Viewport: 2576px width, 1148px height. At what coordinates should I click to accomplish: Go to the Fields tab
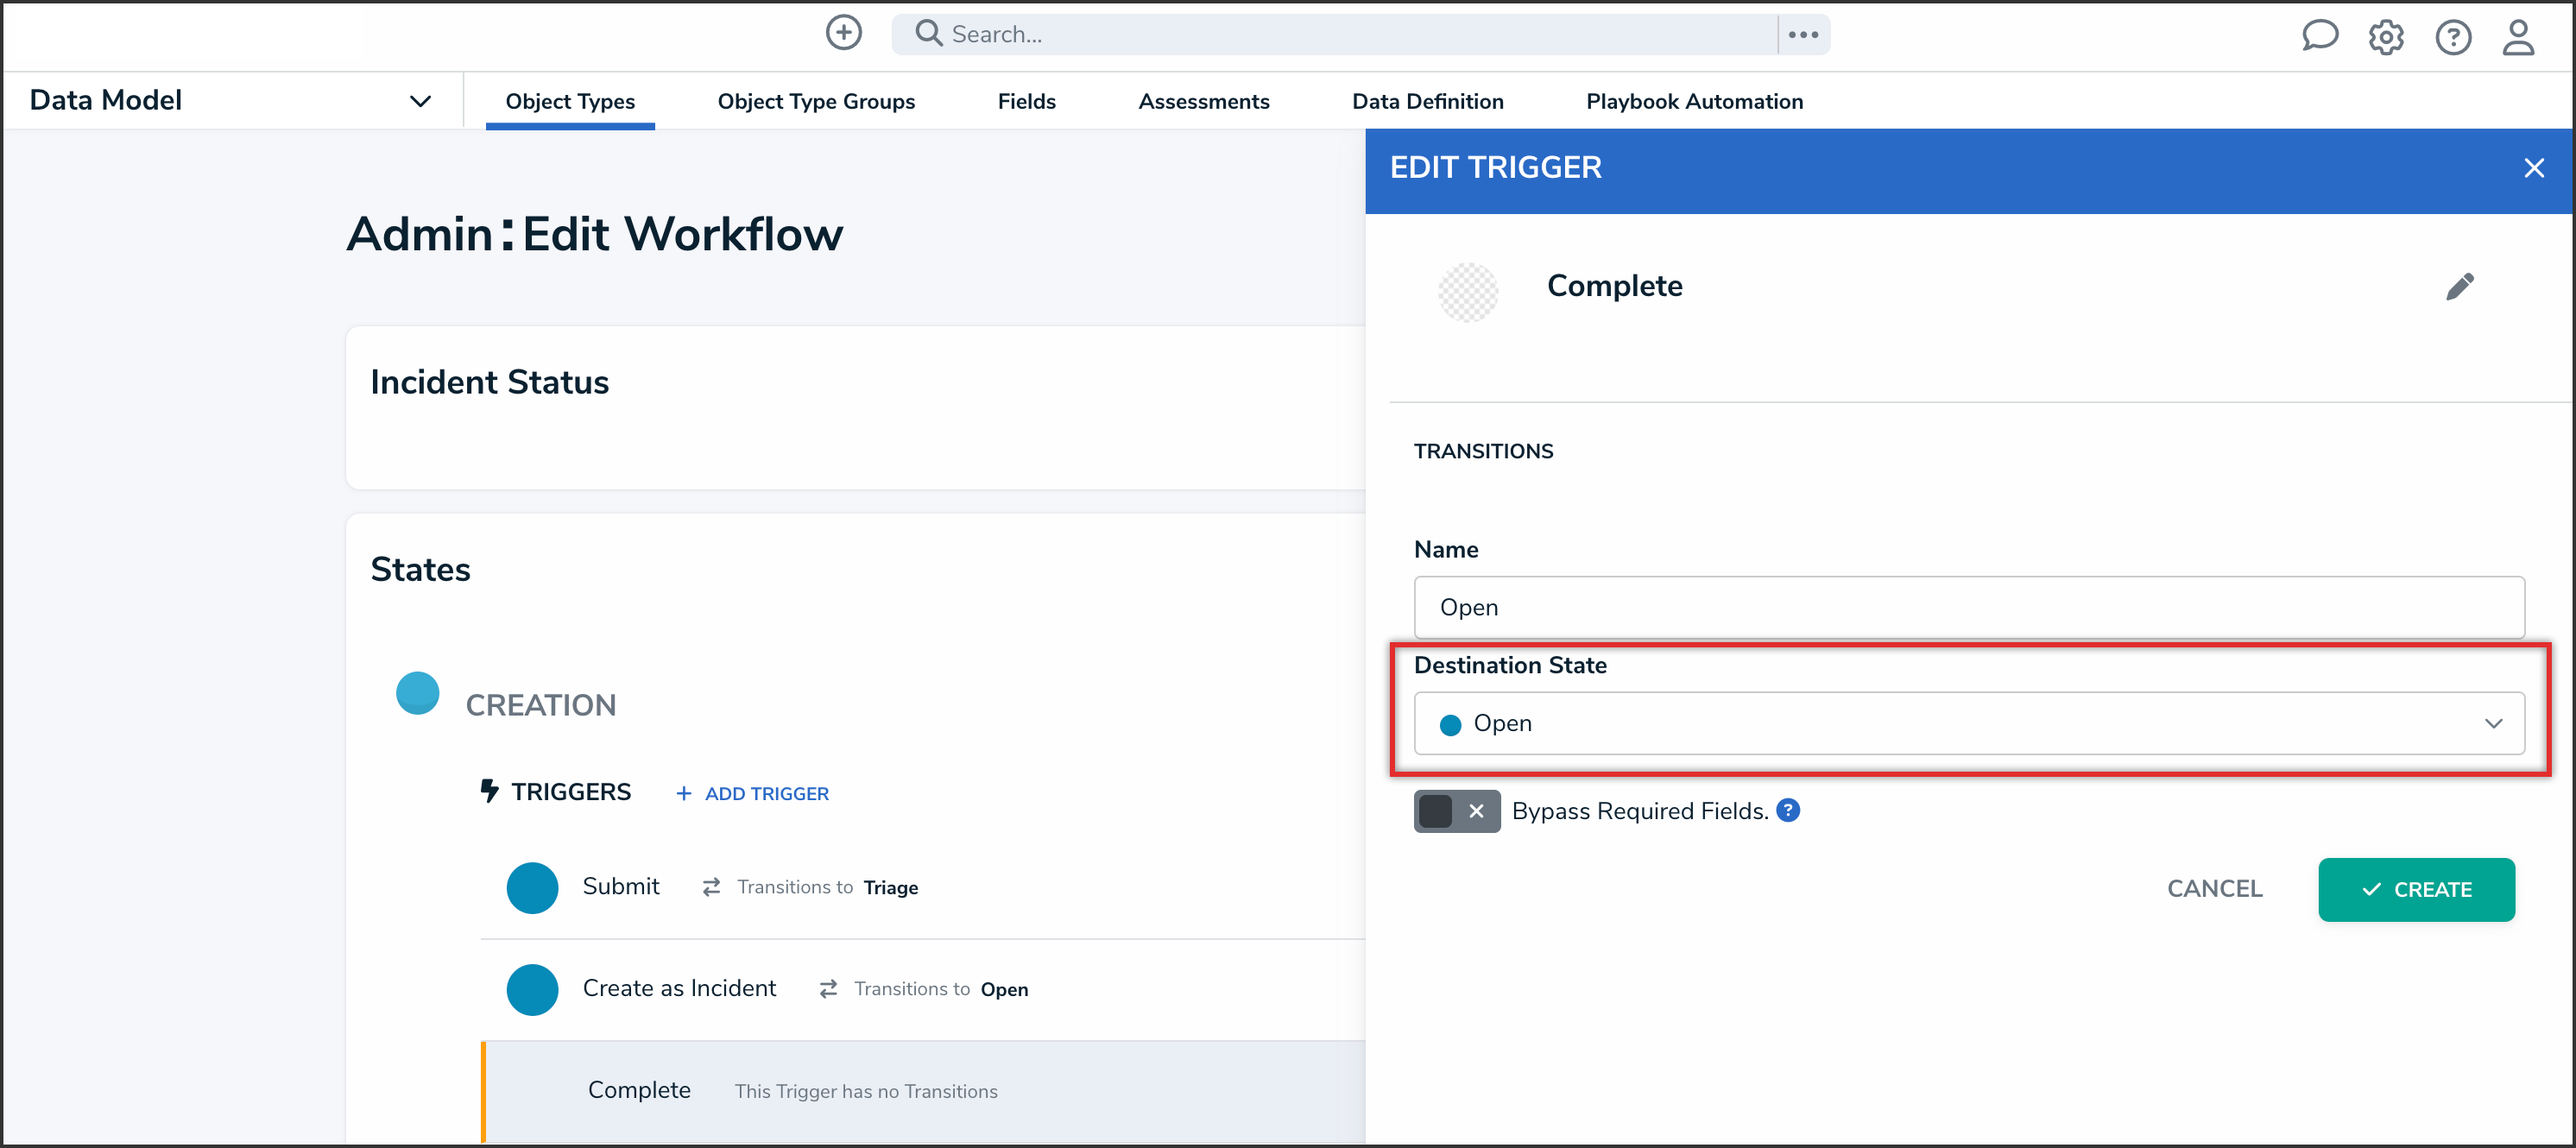click(x=1025, y=101)
